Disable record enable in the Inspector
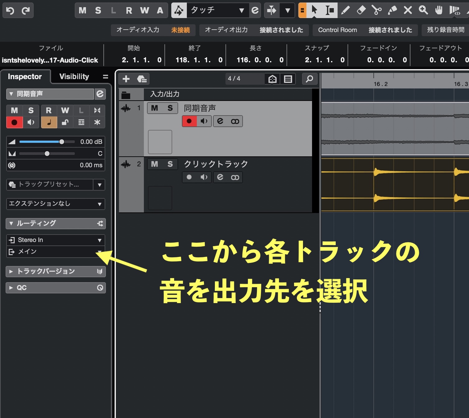469x418 pixels. [14, 122]
